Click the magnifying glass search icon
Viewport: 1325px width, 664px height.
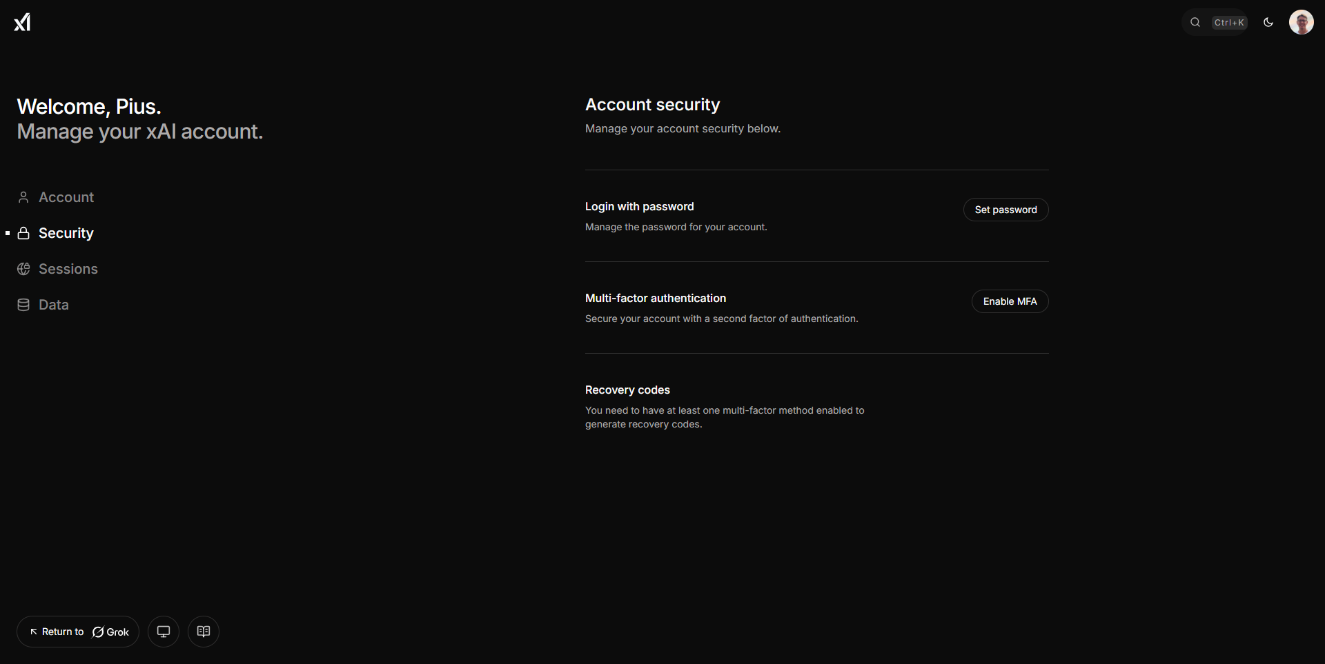(x=1195, y=23)
